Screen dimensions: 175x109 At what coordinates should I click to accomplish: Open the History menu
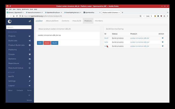(x=19, y=9)
